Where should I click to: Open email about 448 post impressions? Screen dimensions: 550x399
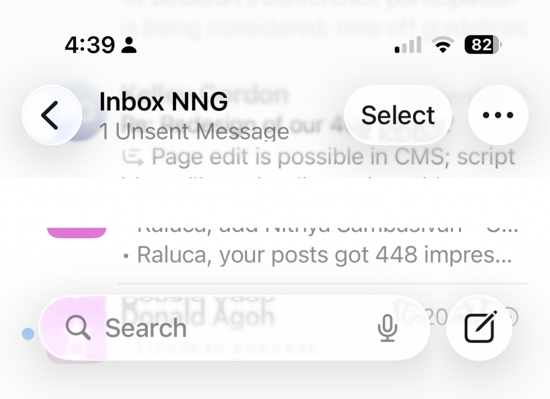pyautogui.click(x=324, y=255)
